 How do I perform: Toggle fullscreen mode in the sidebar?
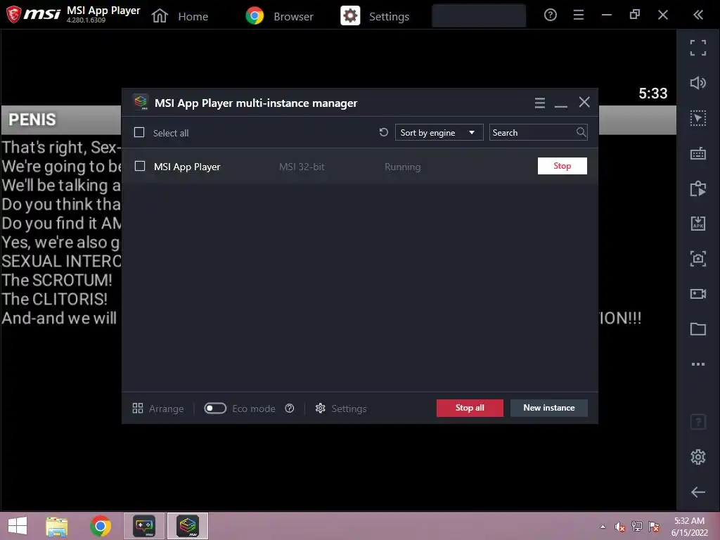click(x=698, y=48)
